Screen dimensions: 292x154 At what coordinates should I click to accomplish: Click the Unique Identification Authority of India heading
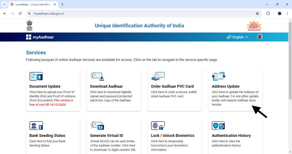point(139,25)
